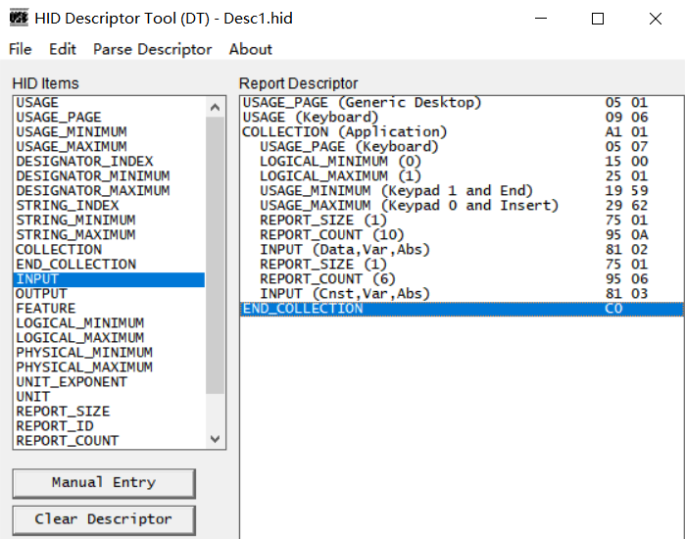Select COLLECTION (Application) descriptor line

pos(463,132)
